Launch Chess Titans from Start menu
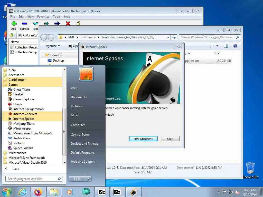Screen dimensions: 263x197 click(x=22, y=90)
